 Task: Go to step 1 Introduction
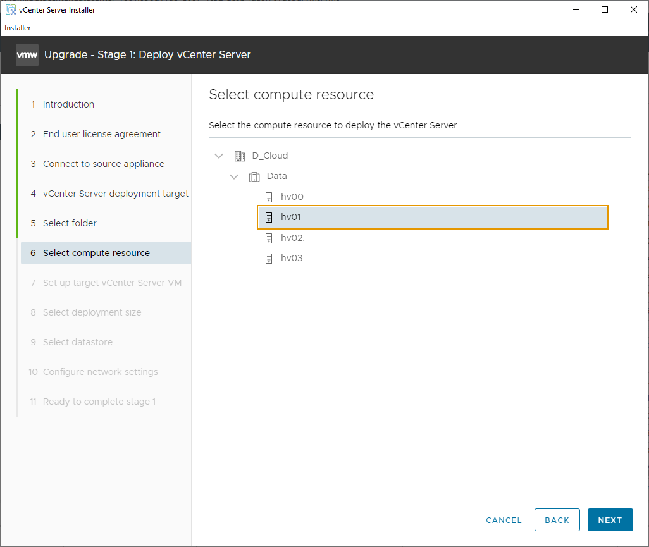tap(68, 104)
